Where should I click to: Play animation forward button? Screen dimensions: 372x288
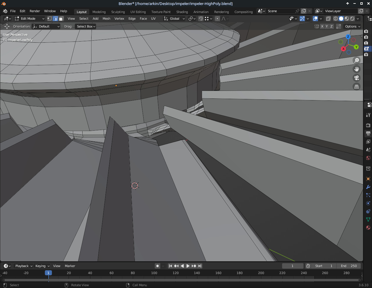188,266
